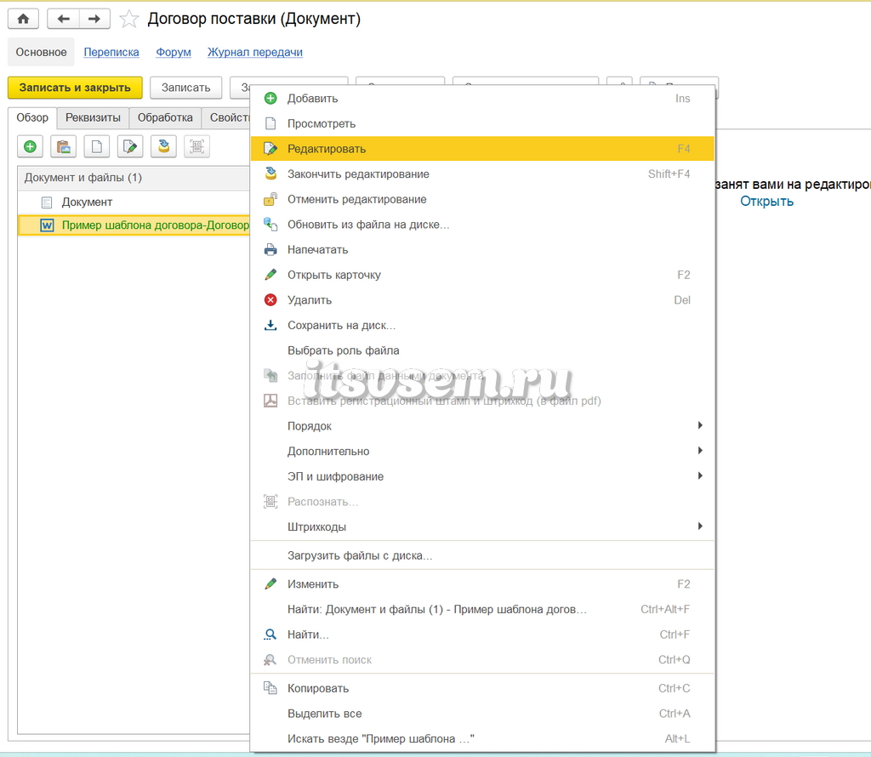
Task: Select Пример шаблона договора file row
Action: [134, 225]
